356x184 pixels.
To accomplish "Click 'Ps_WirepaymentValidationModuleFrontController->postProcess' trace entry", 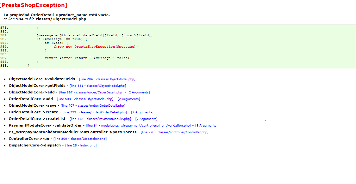I will pyautogui.click(x=73, y=132).
